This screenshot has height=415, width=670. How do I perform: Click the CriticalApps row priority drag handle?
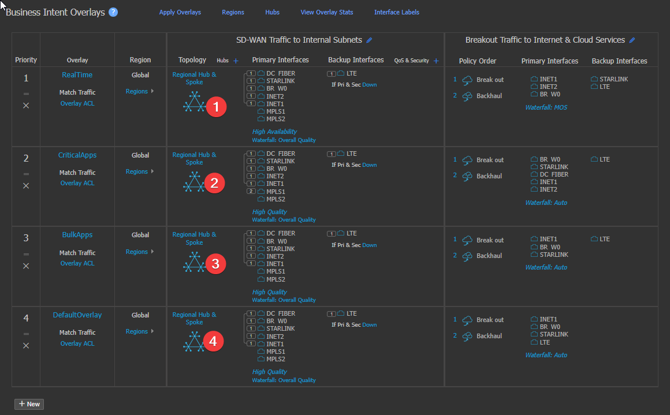[x=26, y=174]
